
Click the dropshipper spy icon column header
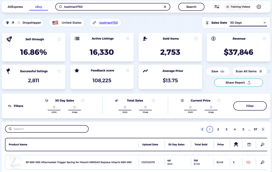pos(236,144)
